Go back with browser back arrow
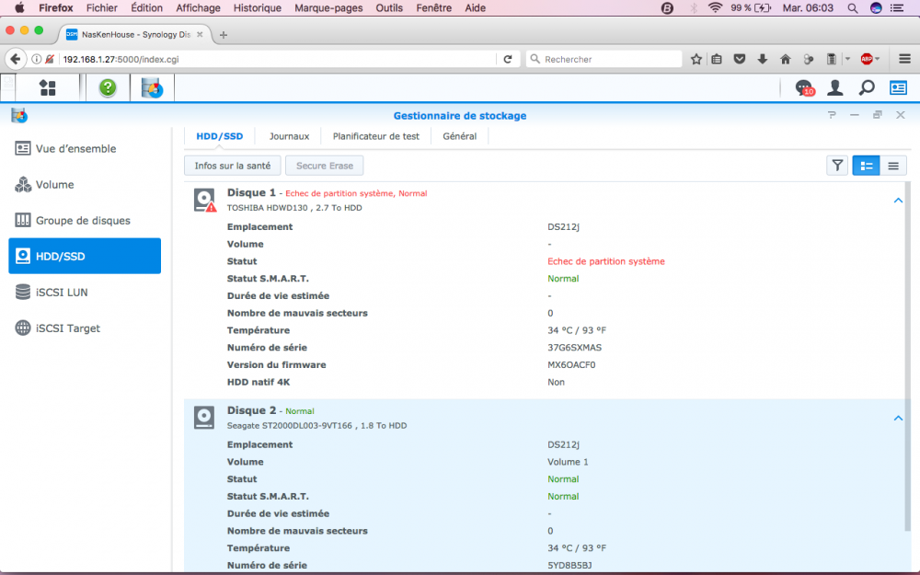 tap(16, 59)
